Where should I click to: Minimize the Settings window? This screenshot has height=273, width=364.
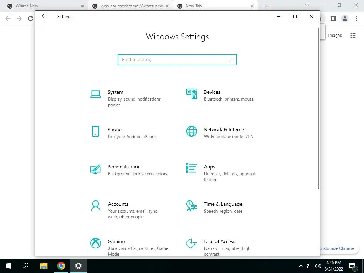coord(279,16)
